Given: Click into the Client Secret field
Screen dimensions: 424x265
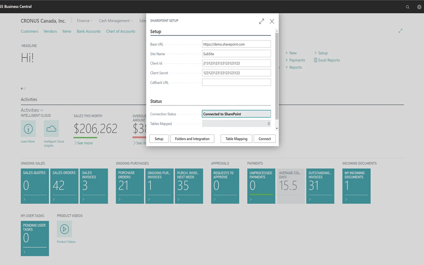Looking at the screenshot, I should point(236,73).
